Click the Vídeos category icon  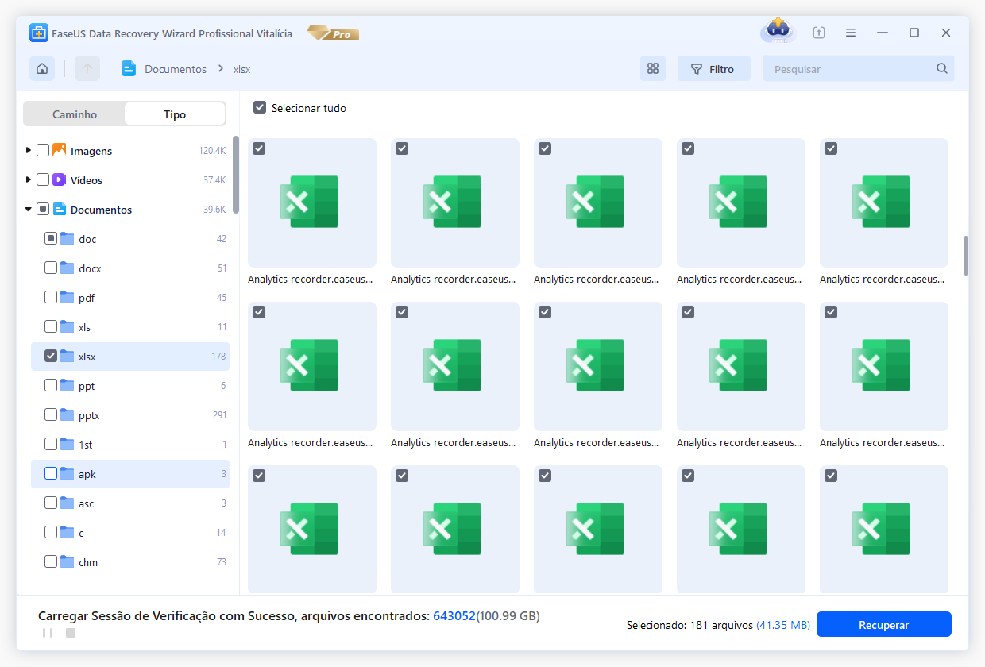(x=60, y=179)
